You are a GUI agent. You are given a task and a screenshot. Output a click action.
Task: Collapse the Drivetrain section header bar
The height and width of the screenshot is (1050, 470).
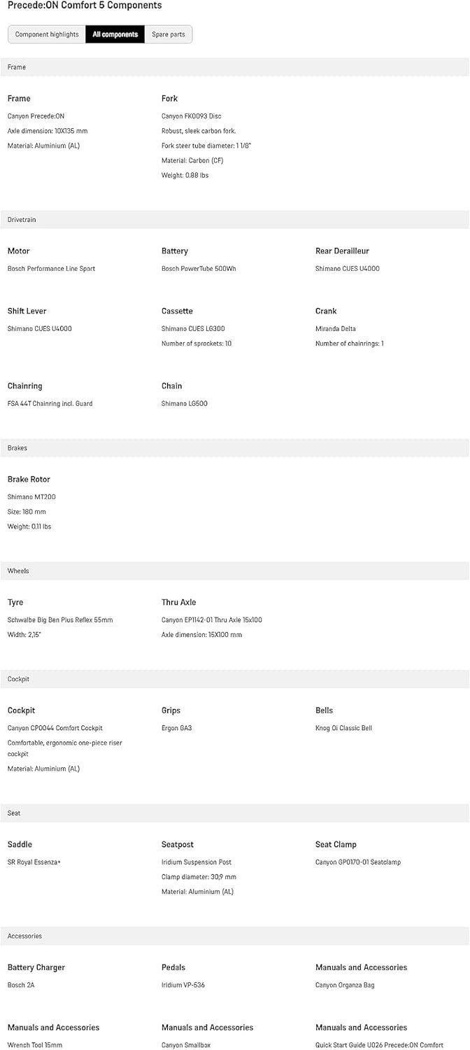point(235,220)
